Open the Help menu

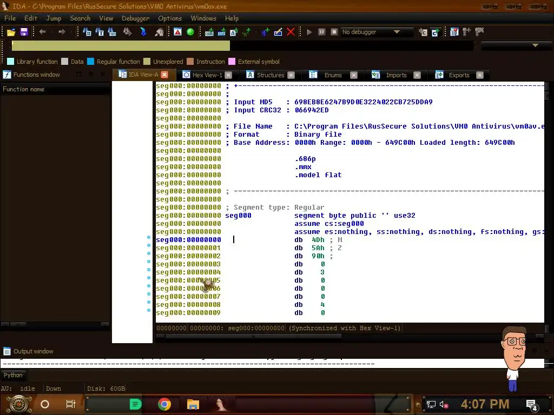pos(232,18)
